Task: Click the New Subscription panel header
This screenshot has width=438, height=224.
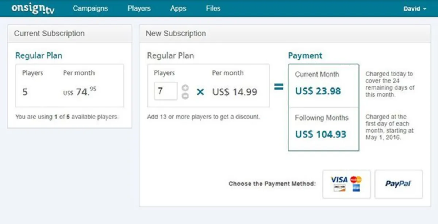Action: (176, 34)
